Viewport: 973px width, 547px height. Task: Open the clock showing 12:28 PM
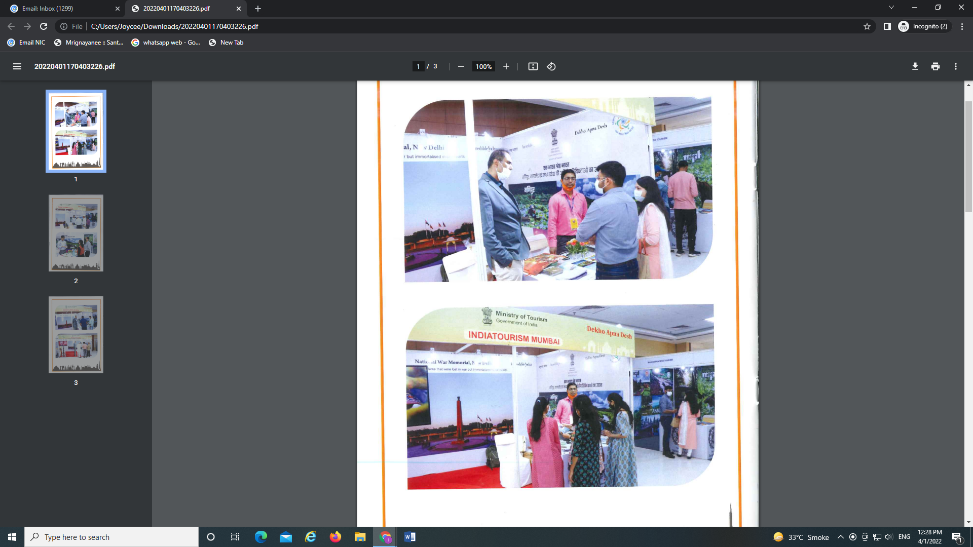pos(930,537)
